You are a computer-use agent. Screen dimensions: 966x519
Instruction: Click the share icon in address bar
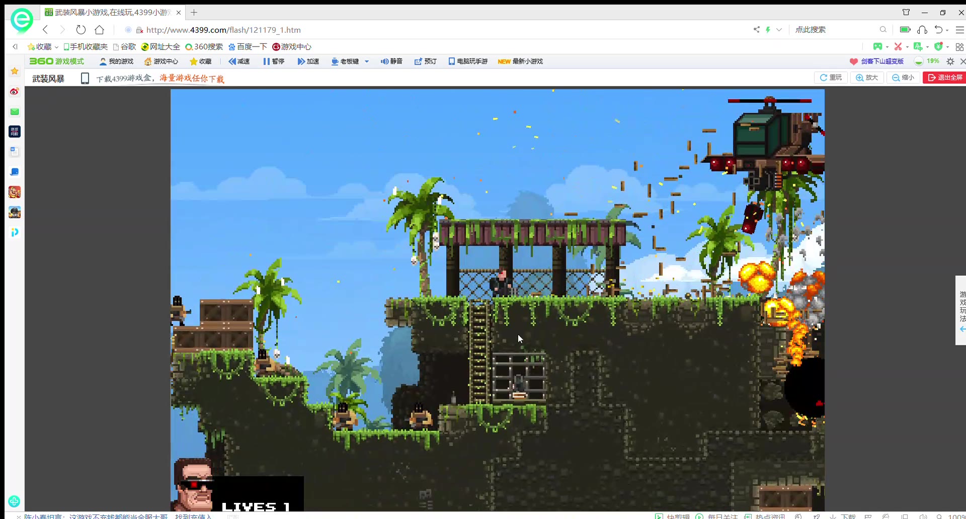point(756,30)
